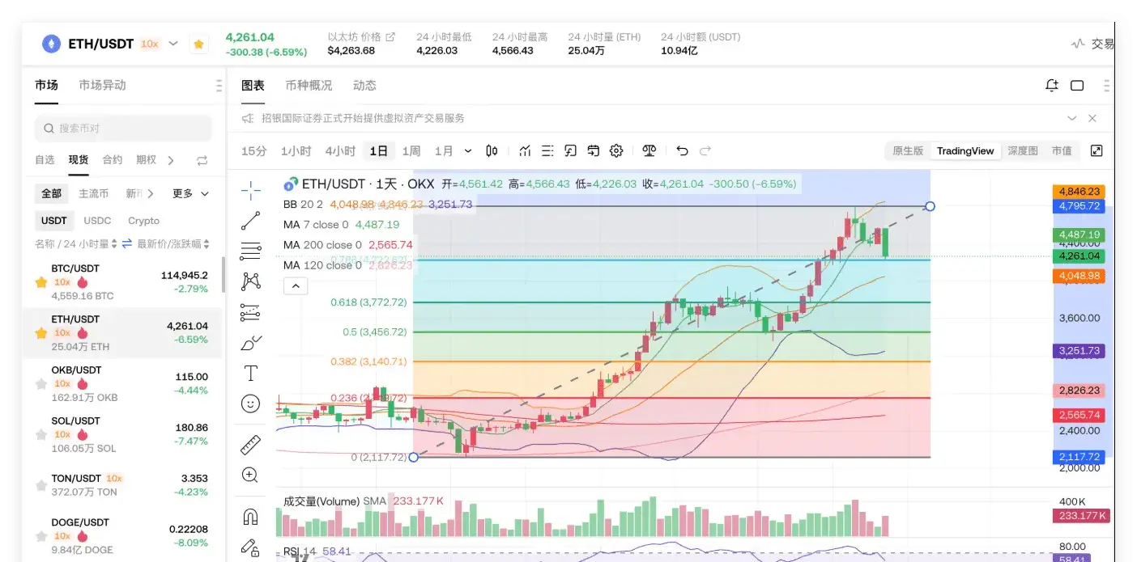The width and height of the screenshot is (1137, 562).
Task: Open more timeframes dropdown after 1月
Action: (468, 151)
